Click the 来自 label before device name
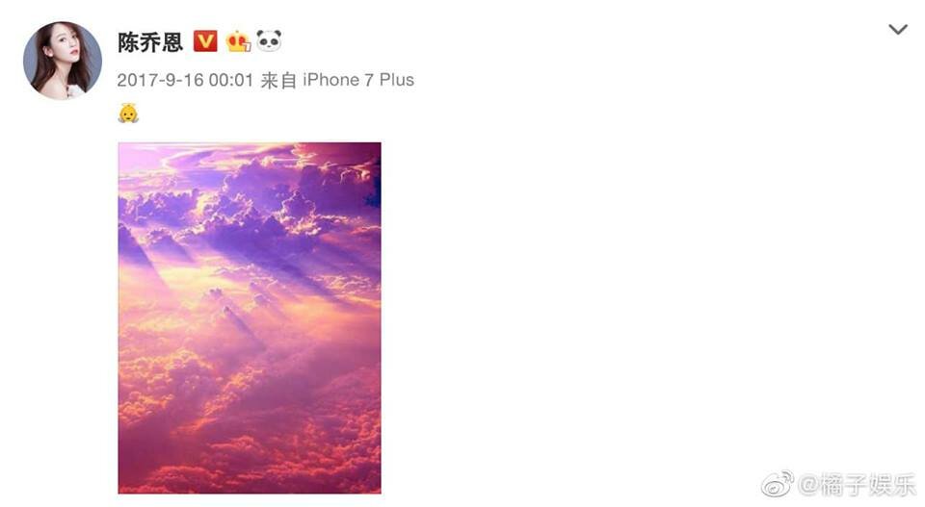The height and width of the screenshot is (507, 925). (278, 80)
